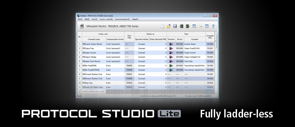Click the 'Communication format' column header
The width and height of the screenshot is (295, 127).
[115, 39]
